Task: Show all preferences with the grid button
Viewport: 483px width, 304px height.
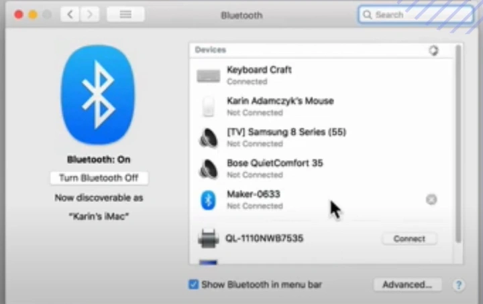Action: [x=125, y=14]
